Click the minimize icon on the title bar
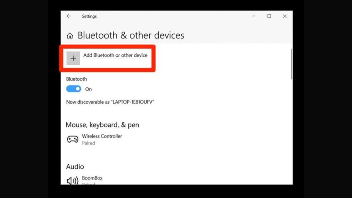The width and height of the screenshot is (352, 198). click(x=253, y=16)
